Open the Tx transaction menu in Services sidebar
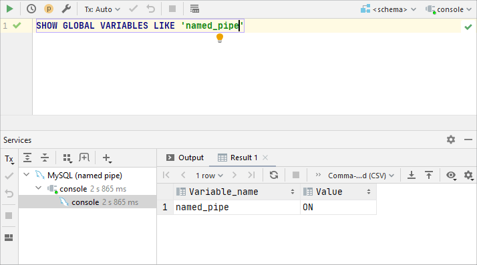Viewport: 477px width, 265px height. (9, 159)
